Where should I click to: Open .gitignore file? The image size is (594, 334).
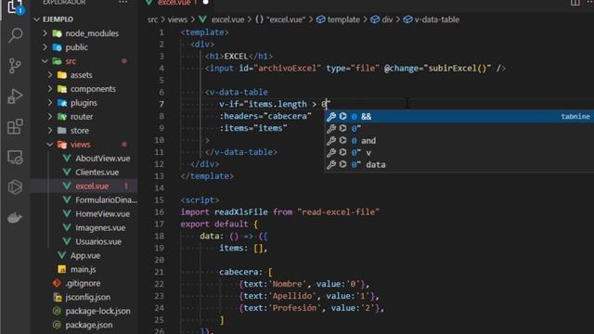pyautogui.click(x=83, y=283)
